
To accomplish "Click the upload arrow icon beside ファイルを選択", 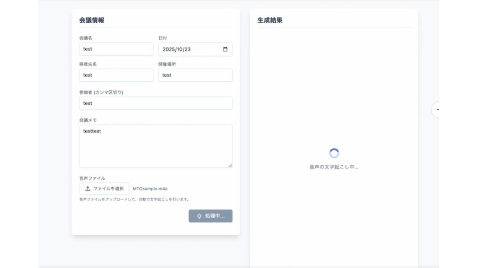I will click(88, 188).
